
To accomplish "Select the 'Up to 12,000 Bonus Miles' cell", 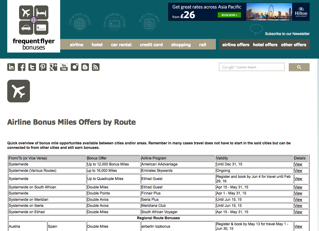I will point(113,164).
